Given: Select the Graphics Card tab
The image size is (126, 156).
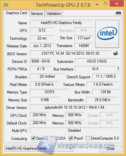Looking at the screenshot, I should click(16, 13).
